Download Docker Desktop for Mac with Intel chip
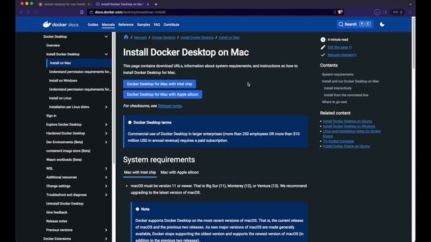Screen dimensions: 431x242 (160, 84)
